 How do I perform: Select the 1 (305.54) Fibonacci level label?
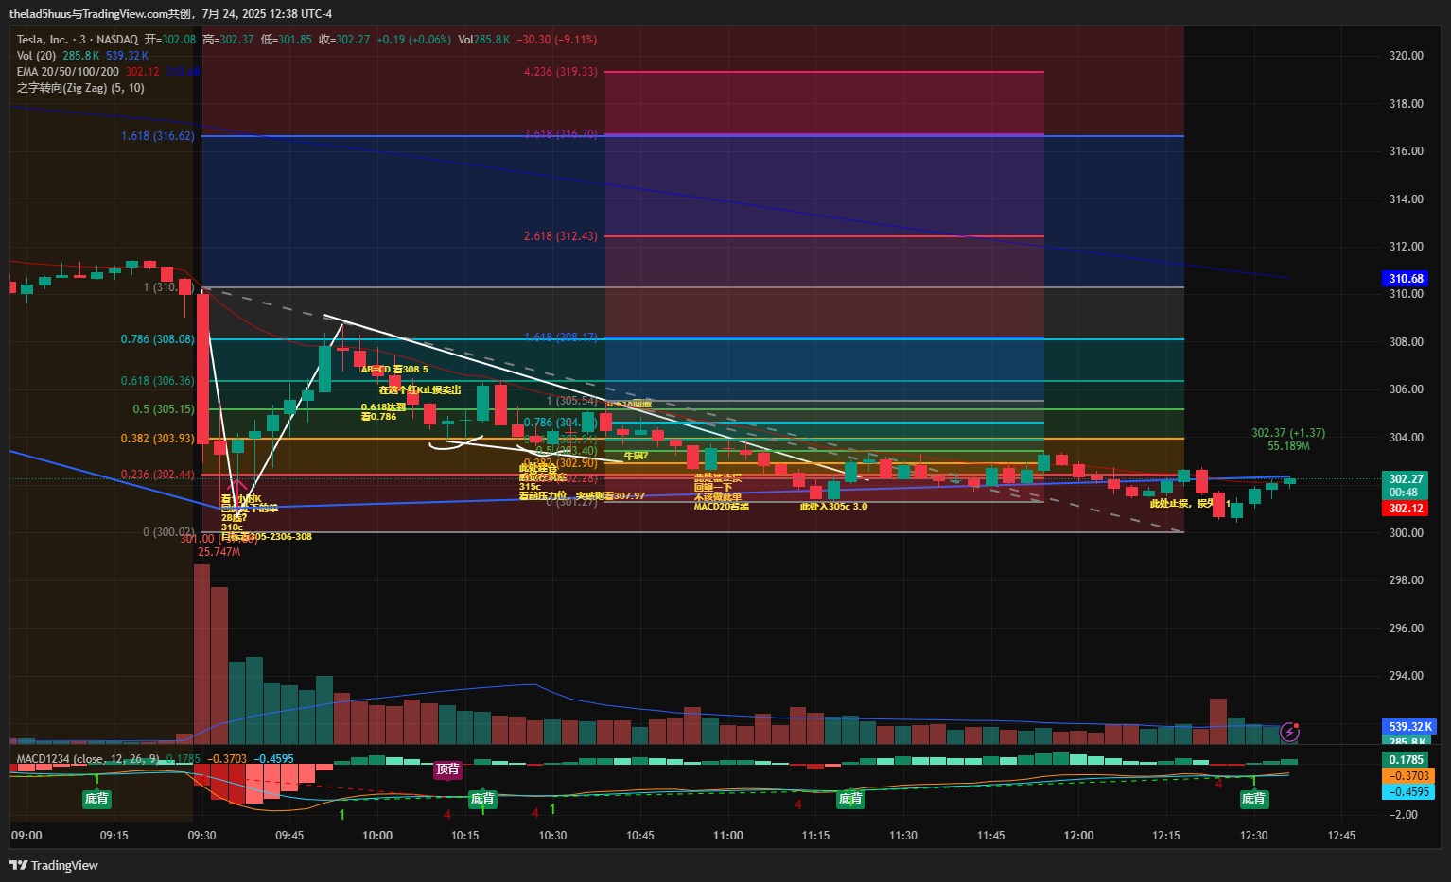572,401
